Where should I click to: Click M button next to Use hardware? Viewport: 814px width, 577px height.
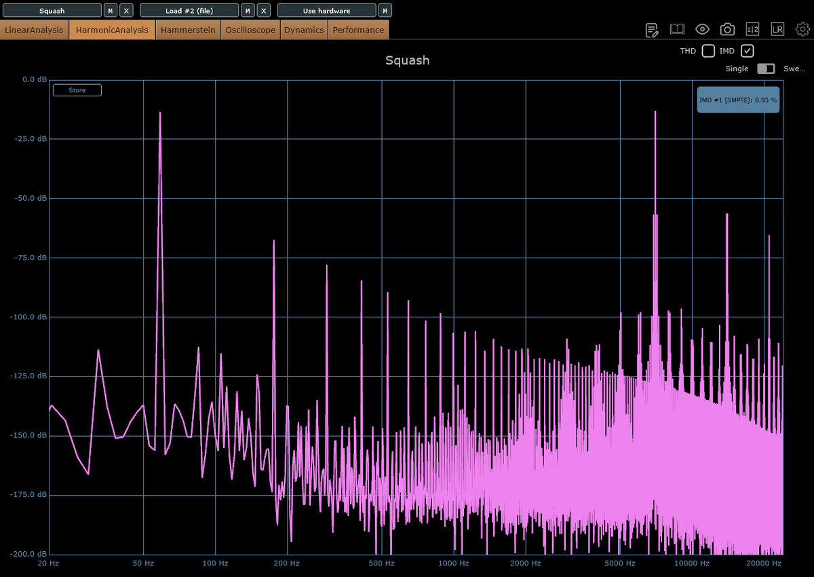point(385,11)
